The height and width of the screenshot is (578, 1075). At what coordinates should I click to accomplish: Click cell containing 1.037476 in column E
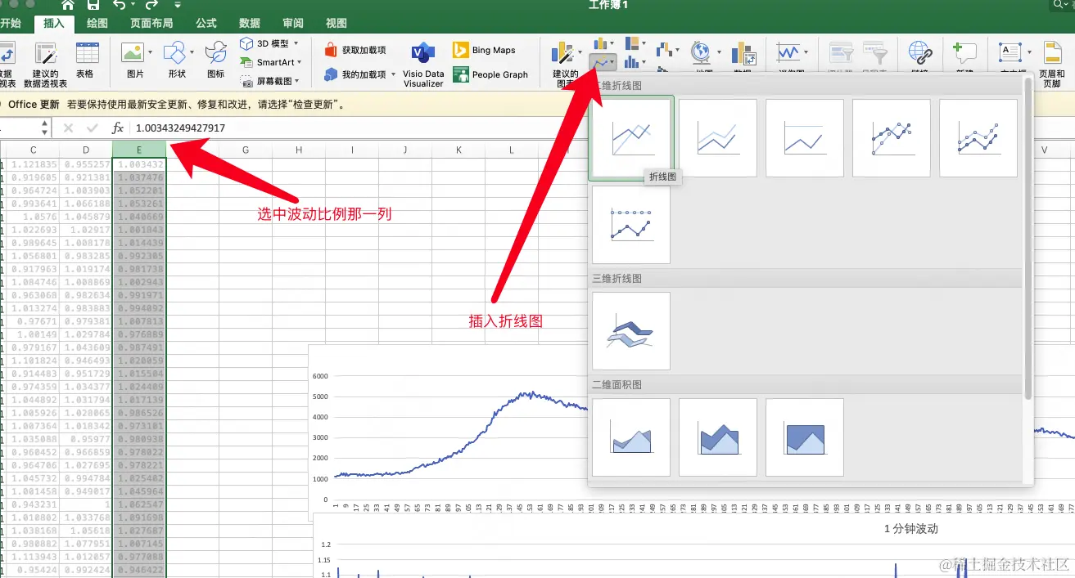[139, 177]
